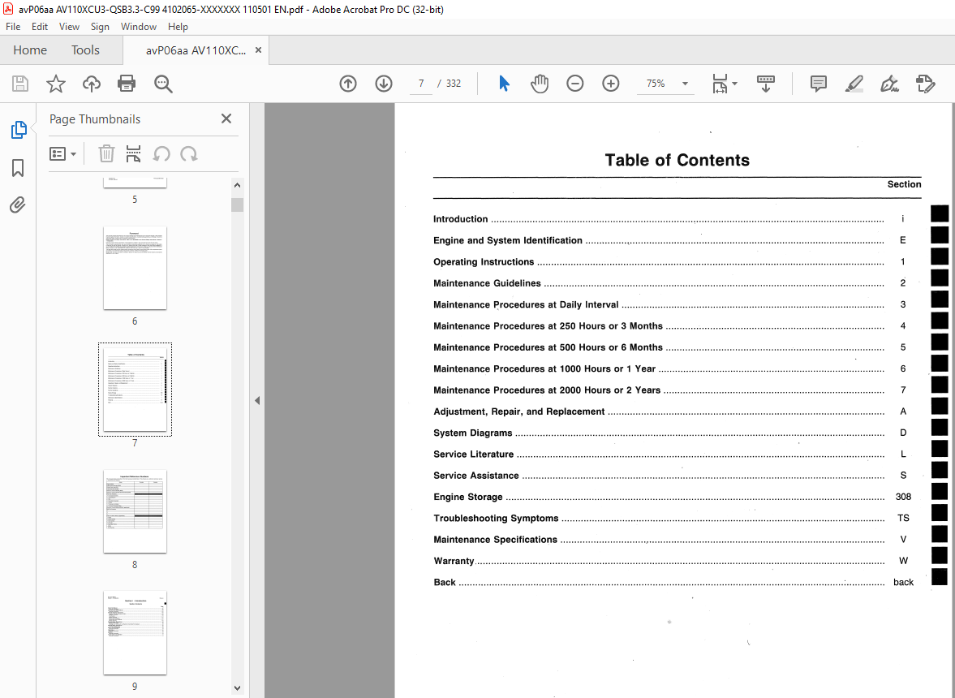The width and height of the screenshot is (955, 698).
Task: Close the Page Thumbnails panel
Action: click(x=226, y=118)
